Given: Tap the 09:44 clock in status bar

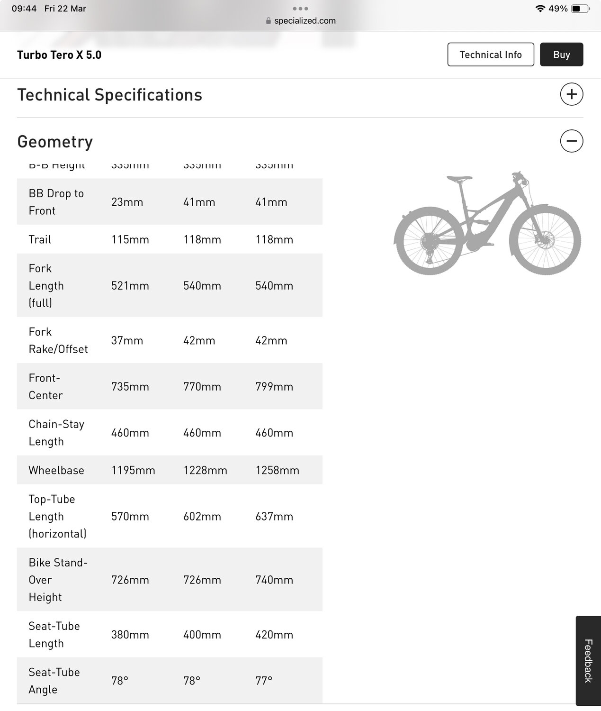Looking at the screenshot, I should pos(24,9).
